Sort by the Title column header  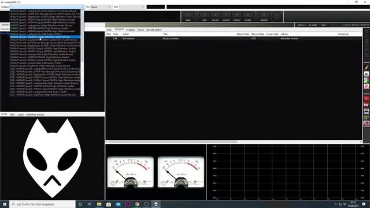point(165,34)
